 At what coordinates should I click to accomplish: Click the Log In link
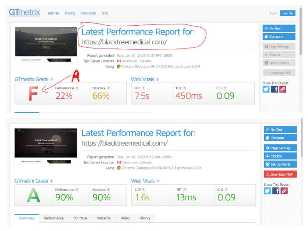click(274, 13)
